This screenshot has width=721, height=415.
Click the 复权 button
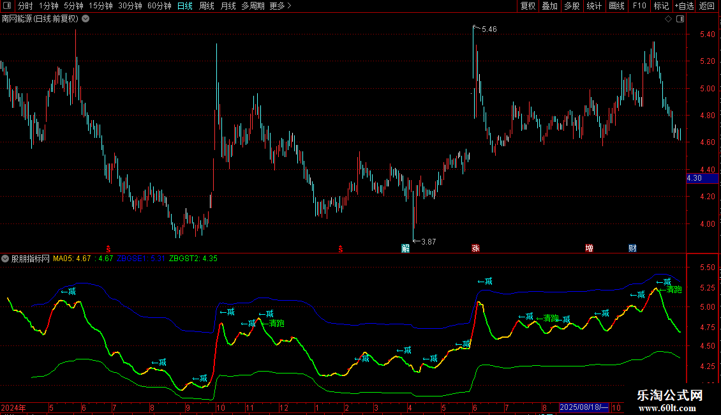tap(528, 6)
